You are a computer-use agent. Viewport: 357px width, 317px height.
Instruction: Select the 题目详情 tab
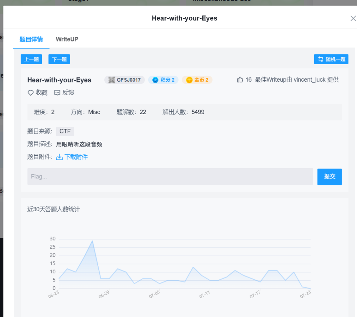point(31,39)
